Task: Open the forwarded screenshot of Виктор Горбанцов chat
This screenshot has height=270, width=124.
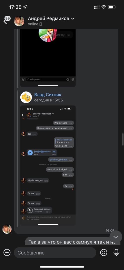Action: coord(48,165)
